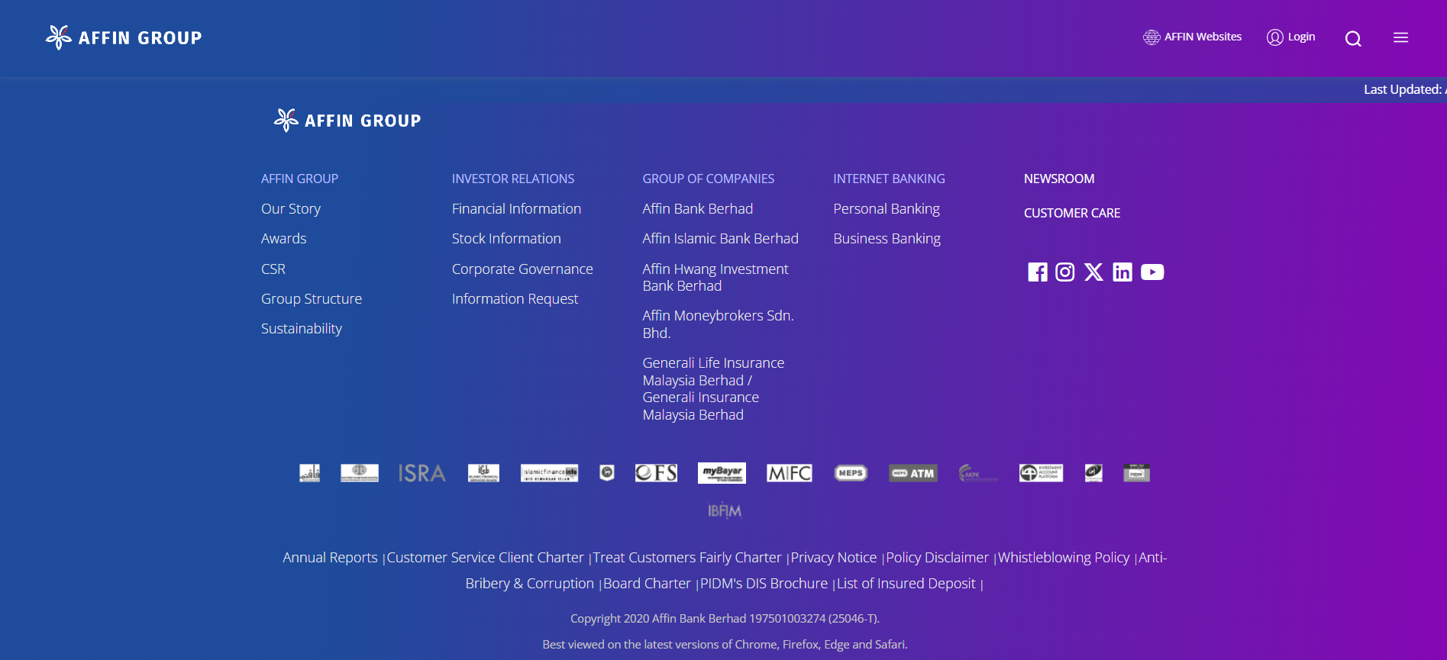Click the MEPS ATM logo
Screen dimensions: 1447x660
point(913,473)
